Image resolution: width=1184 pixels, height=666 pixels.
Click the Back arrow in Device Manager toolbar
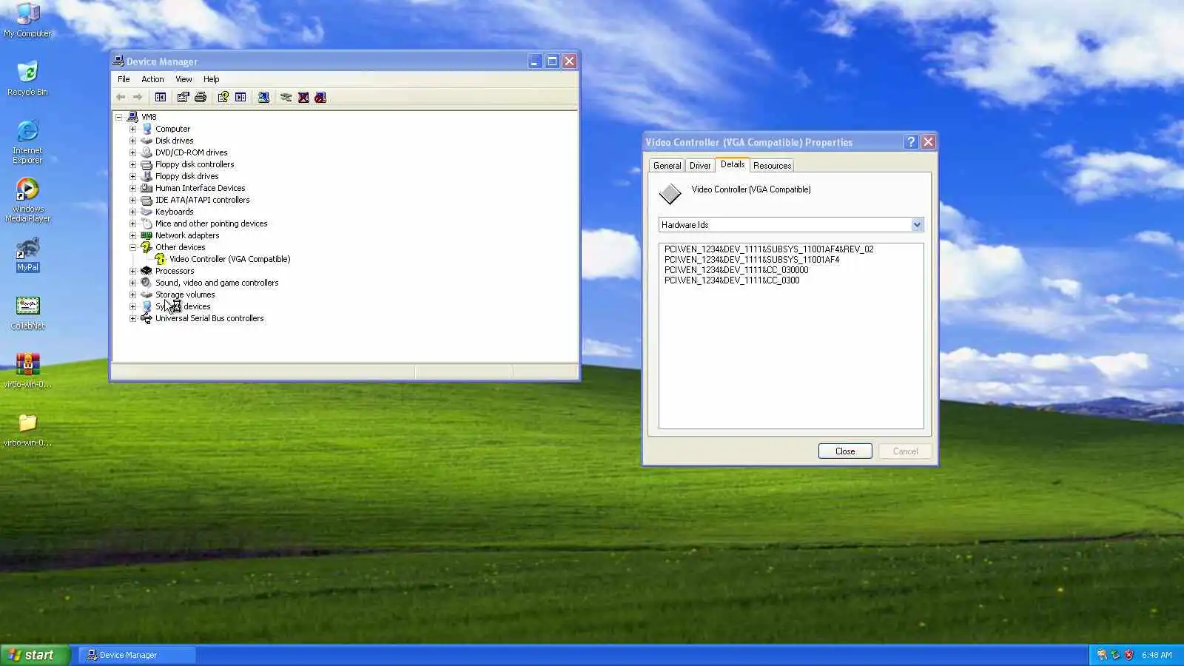pyautogui.click(x=121, y=97)
